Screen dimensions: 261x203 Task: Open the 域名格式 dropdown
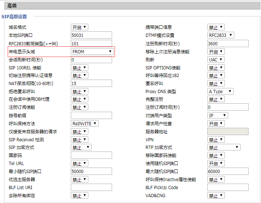coord(79,27)
